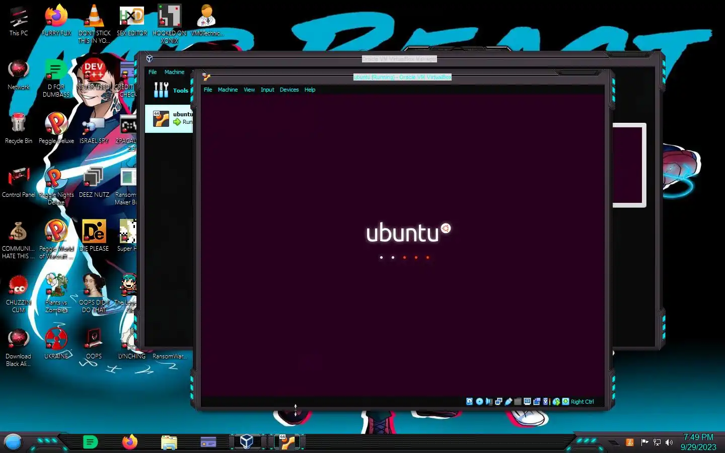Open File menu in VirtualBox Manager
725x453 pixels.
pyautogui.click(x=153, y=72)
